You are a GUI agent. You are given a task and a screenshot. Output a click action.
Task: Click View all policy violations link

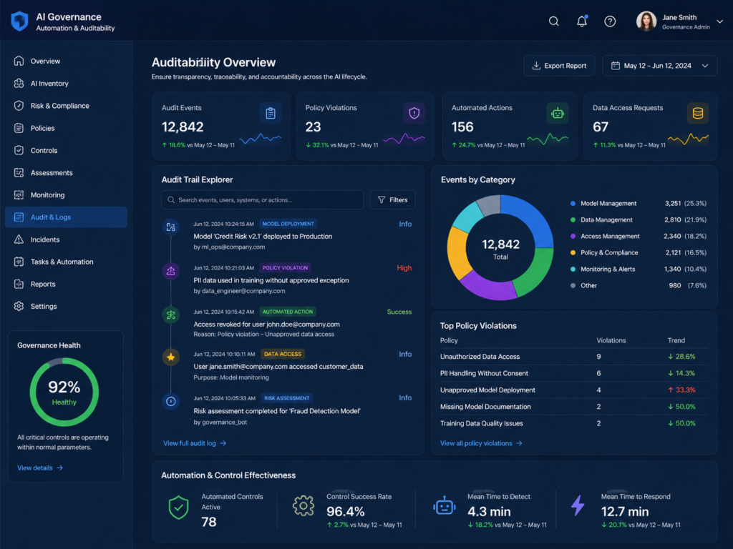[481, 443]
